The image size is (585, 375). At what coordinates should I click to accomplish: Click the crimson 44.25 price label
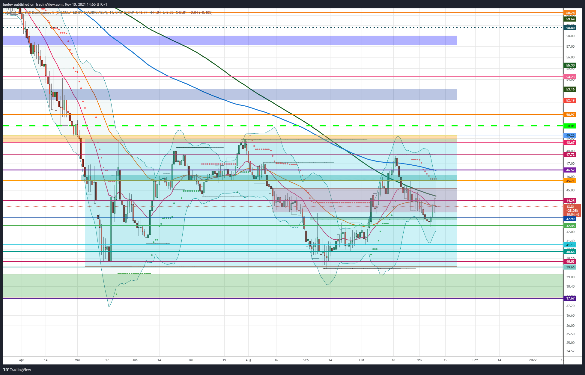pos(570,201)
